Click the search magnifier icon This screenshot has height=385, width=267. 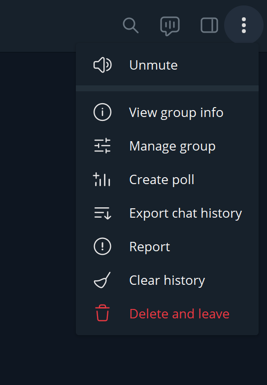[131, 25]
